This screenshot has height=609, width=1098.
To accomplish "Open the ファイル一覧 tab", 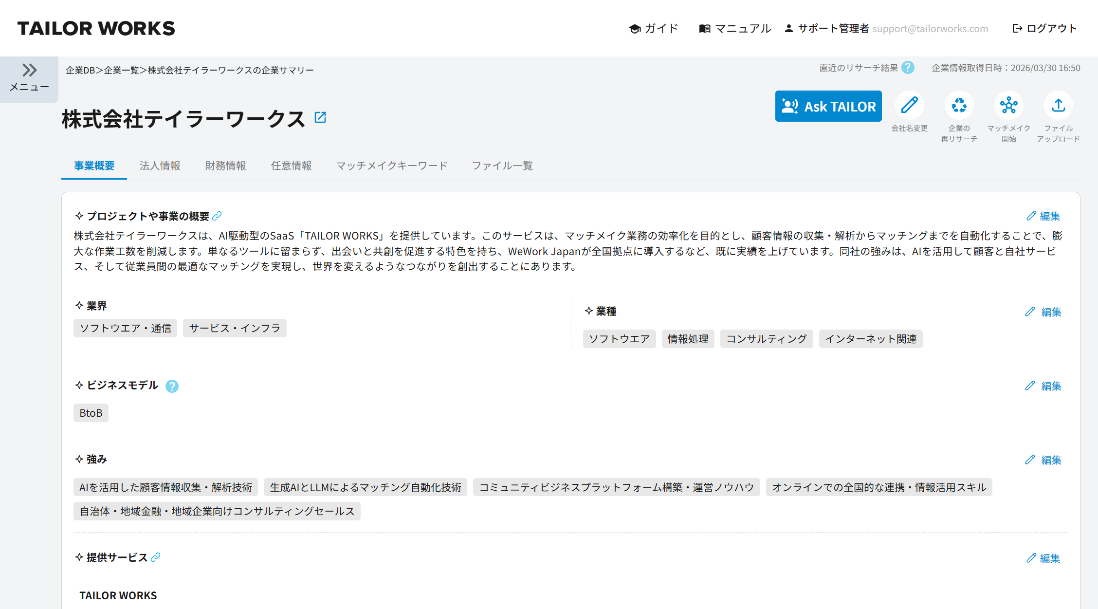I will [502, 166].
